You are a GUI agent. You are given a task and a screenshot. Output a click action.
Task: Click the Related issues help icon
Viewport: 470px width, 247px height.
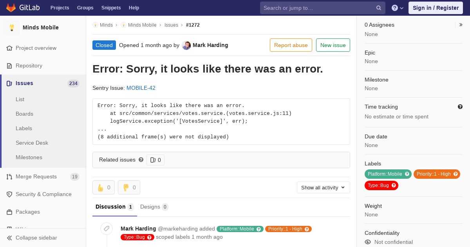coord(141,160)
